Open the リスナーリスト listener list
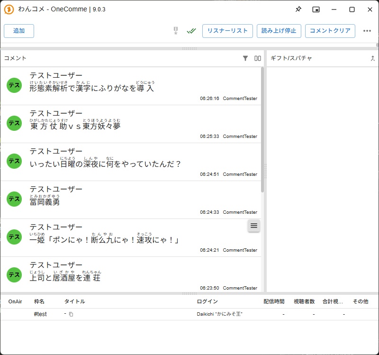This screenshot has height=355, width=379. pyautogui.click(x=227, y=31)
